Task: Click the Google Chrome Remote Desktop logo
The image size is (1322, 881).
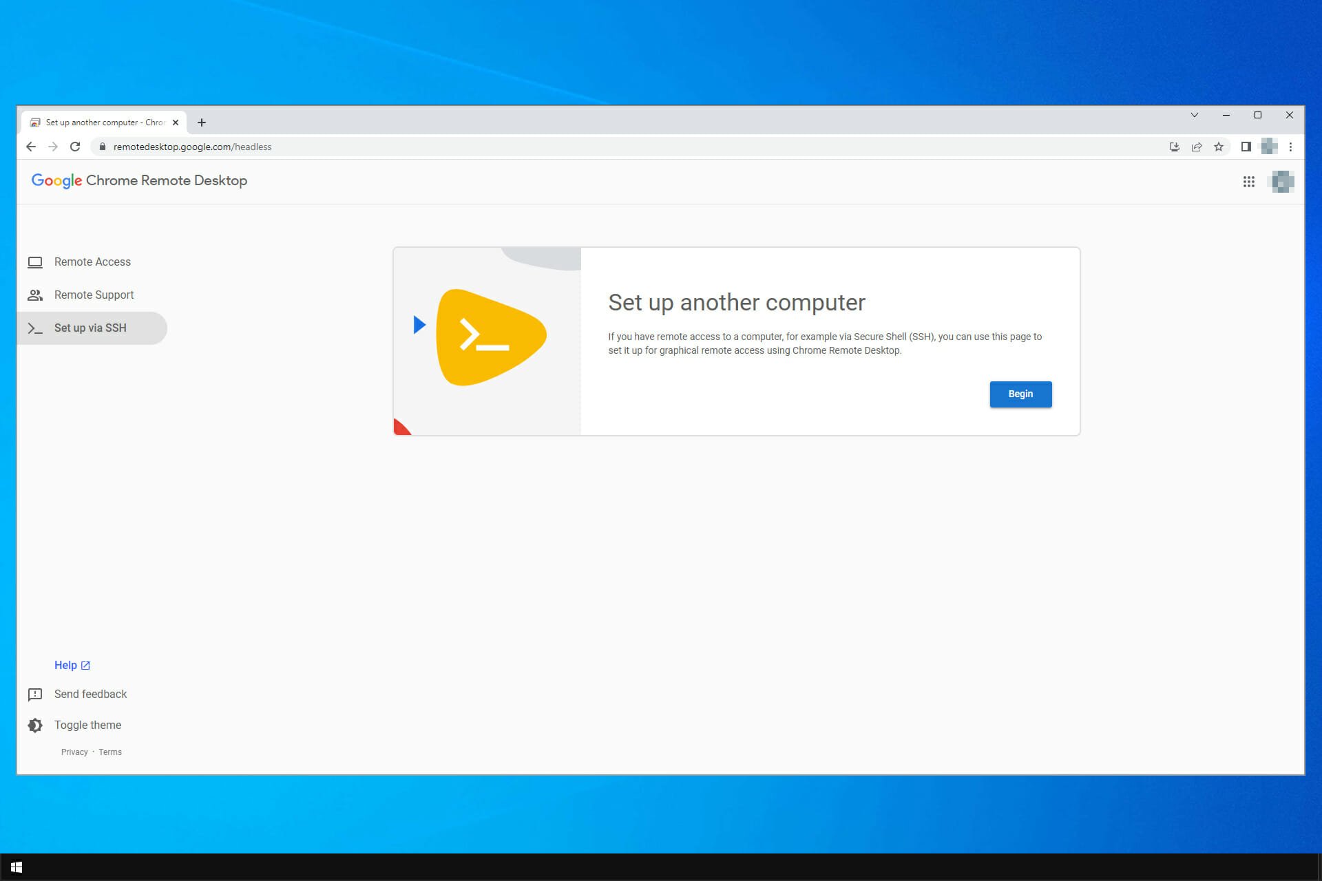Action: [139, 180]
